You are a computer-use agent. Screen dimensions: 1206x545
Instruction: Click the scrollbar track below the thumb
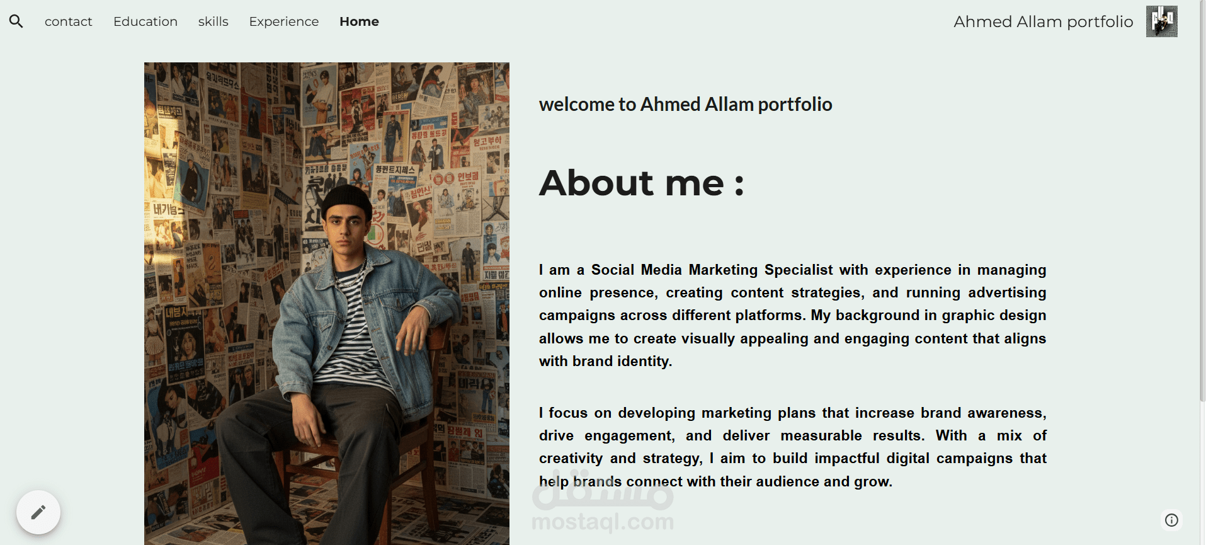tap(1202, 473)
